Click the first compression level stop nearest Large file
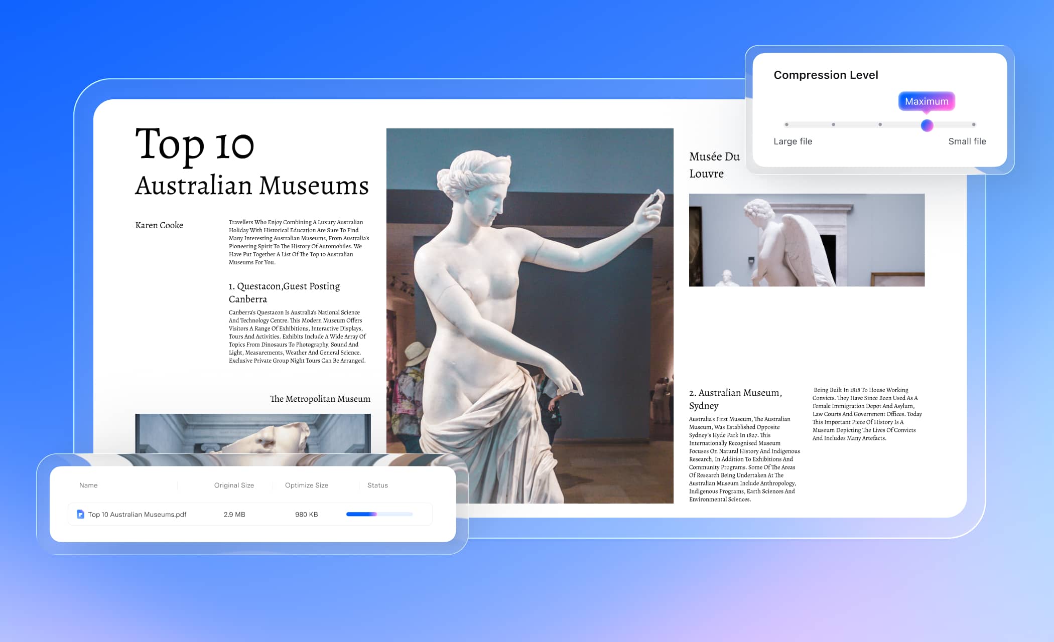This screenshot has width=1054, height=642. (x=786, y=124)
